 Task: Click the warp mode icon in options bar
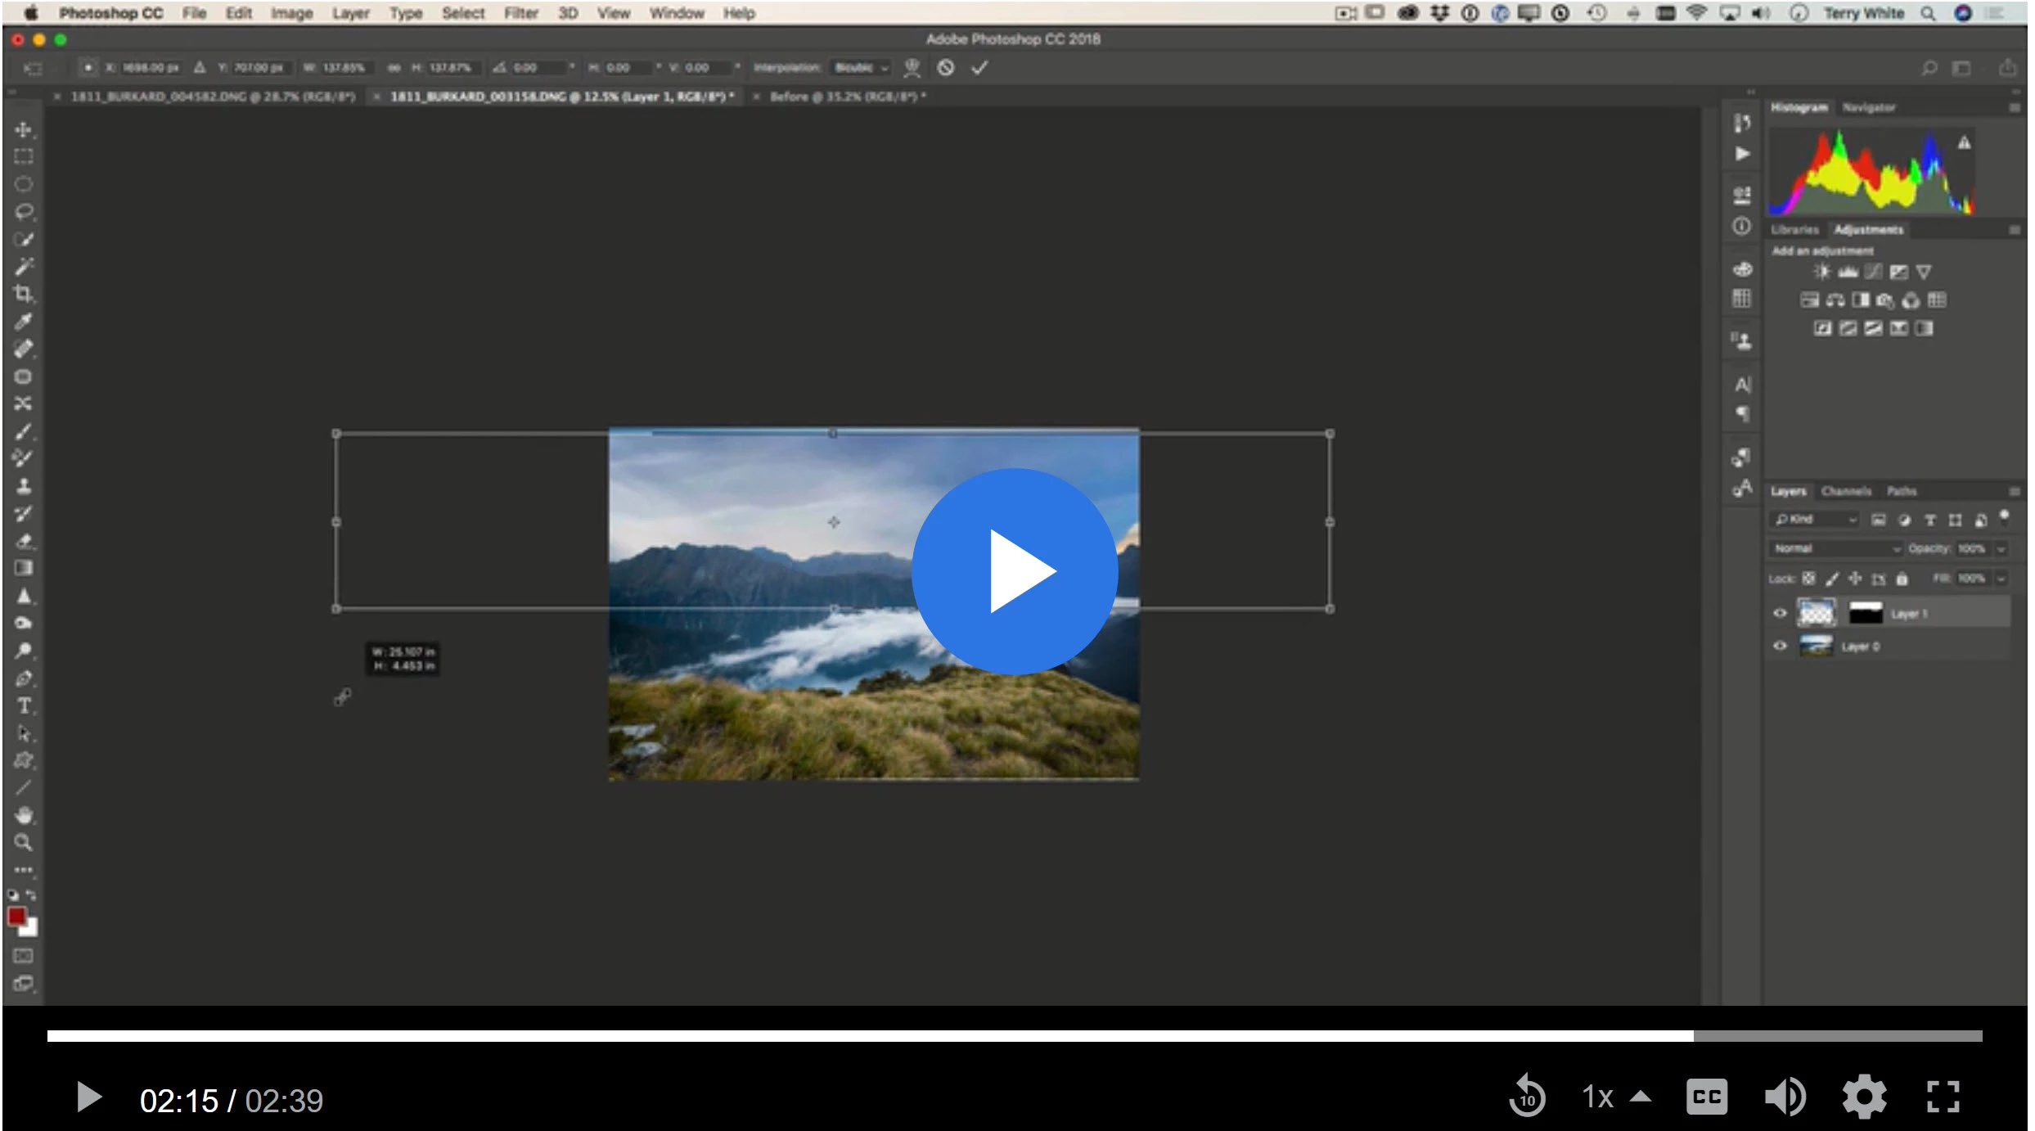pyautogui.click(x=912, y=68)
